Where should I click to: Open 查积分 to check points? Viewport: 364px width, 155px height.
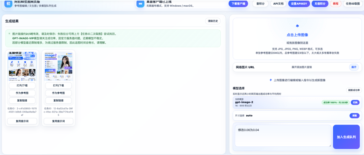tap(260, 4)
